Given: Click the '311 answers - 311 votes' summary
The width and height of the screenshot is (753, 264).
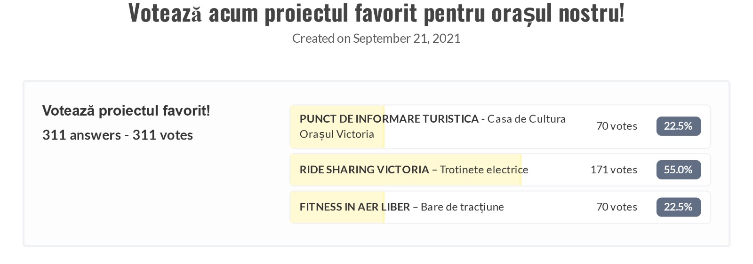Looking at the screenshot, I should [118, 135].
